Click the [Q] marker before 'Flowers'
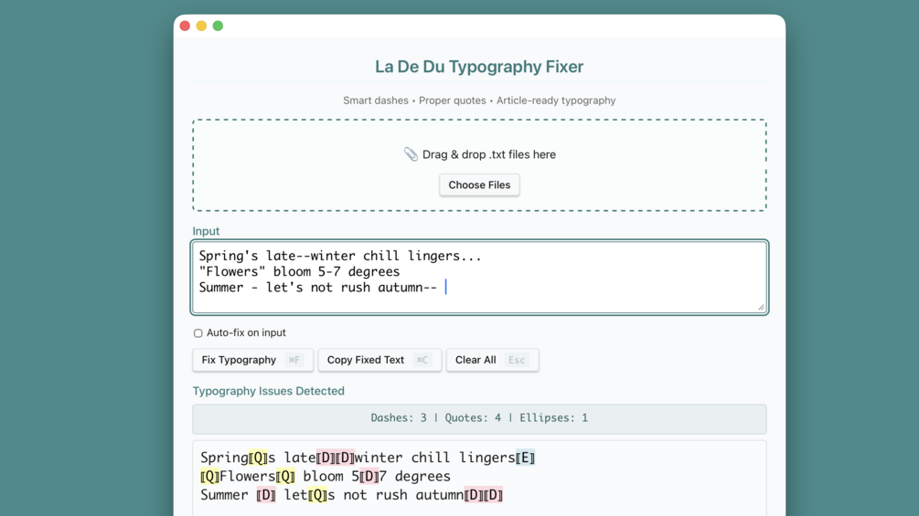 [x=209, y=476]
